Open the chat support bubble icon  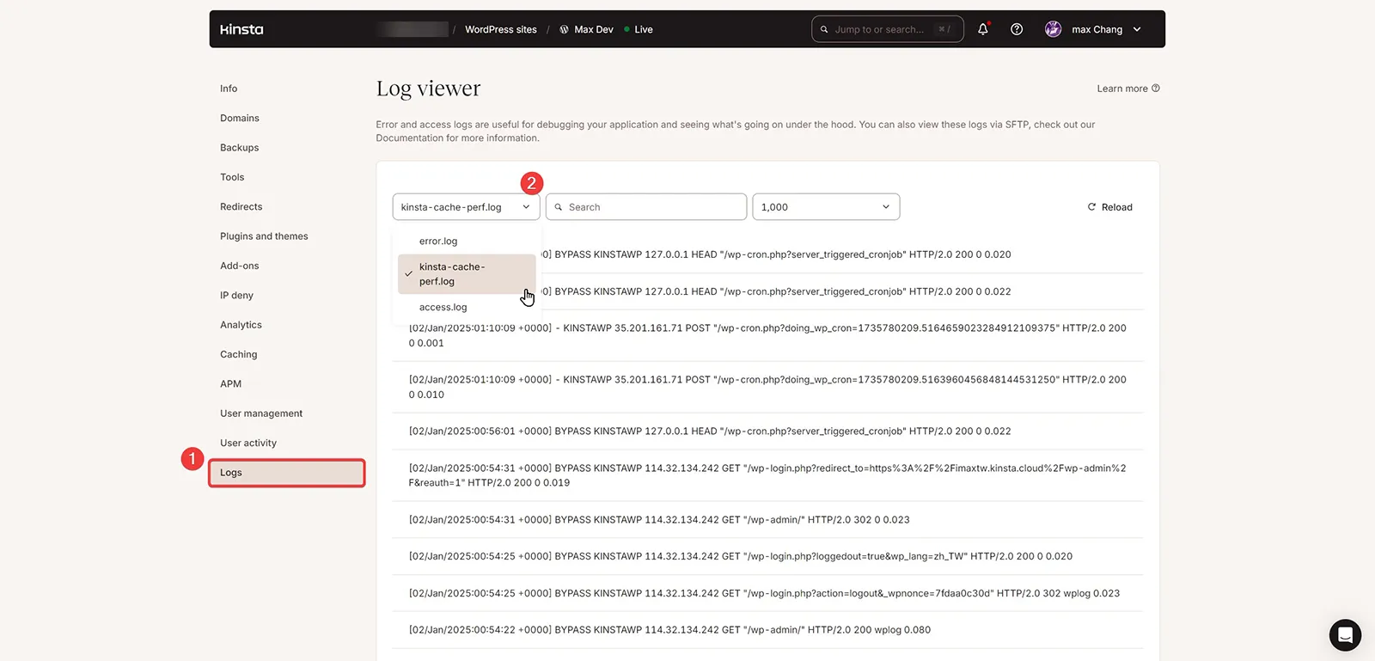1345,635
